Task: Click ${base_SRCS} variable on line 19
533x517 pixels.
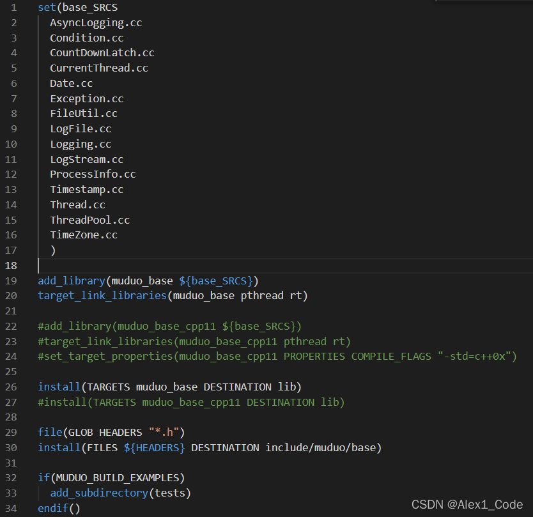Action: click(216, 281)
